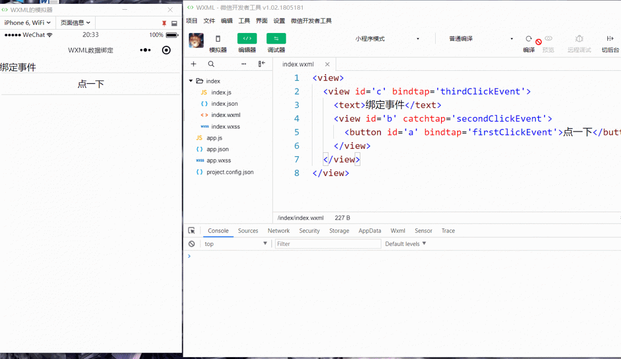The image size is (621, 359).
Task: Switch to the Network tab
Action: point(278,231)
